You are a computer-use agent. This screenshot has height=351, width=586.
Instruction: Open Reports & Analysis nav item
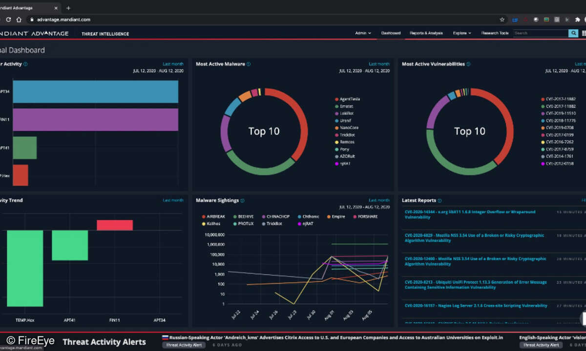pyautogui.click(x=426, y=33)
